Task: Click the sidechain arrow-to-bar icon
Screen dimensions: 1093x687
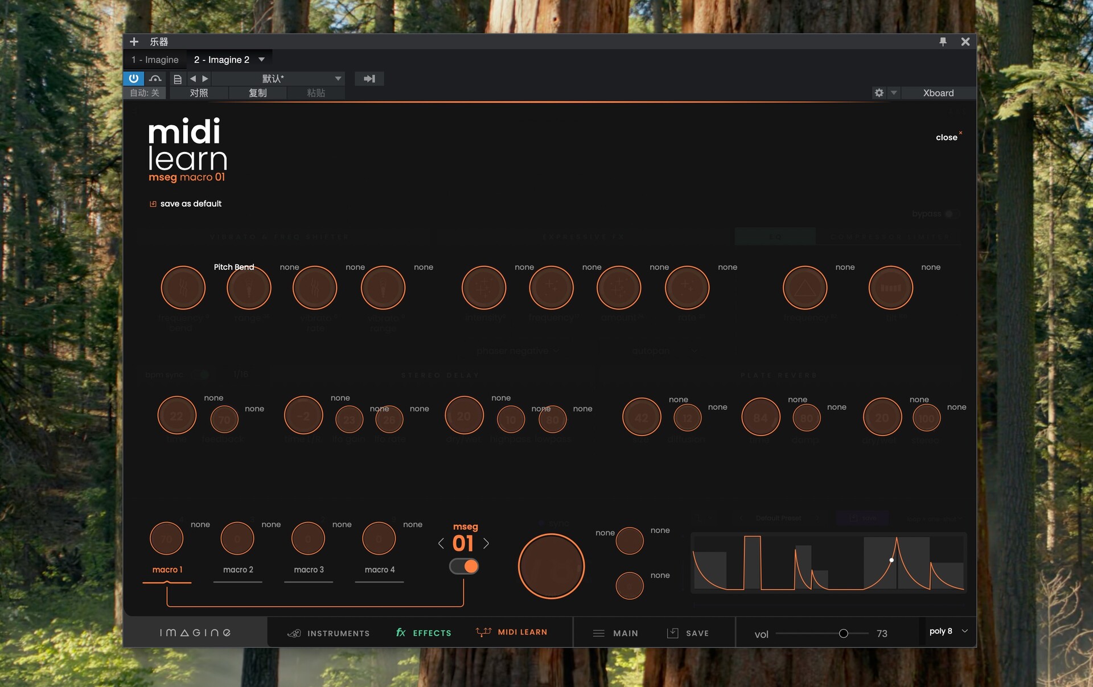Action: [369, 79]
